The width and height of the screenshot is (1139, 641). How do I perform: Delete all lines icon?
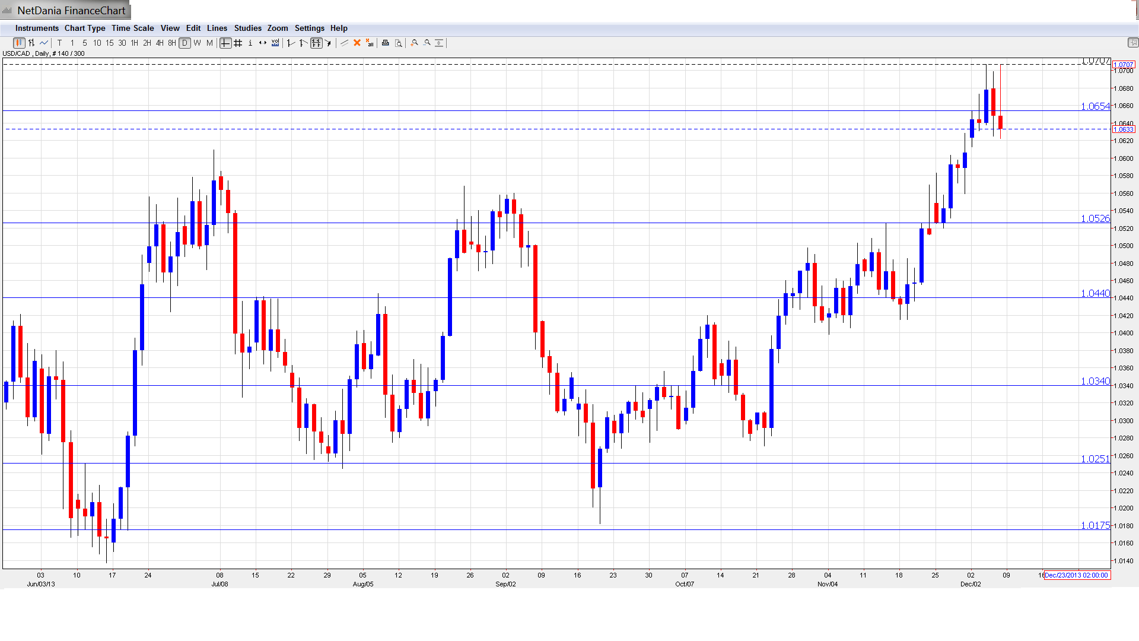click(370, 43)
